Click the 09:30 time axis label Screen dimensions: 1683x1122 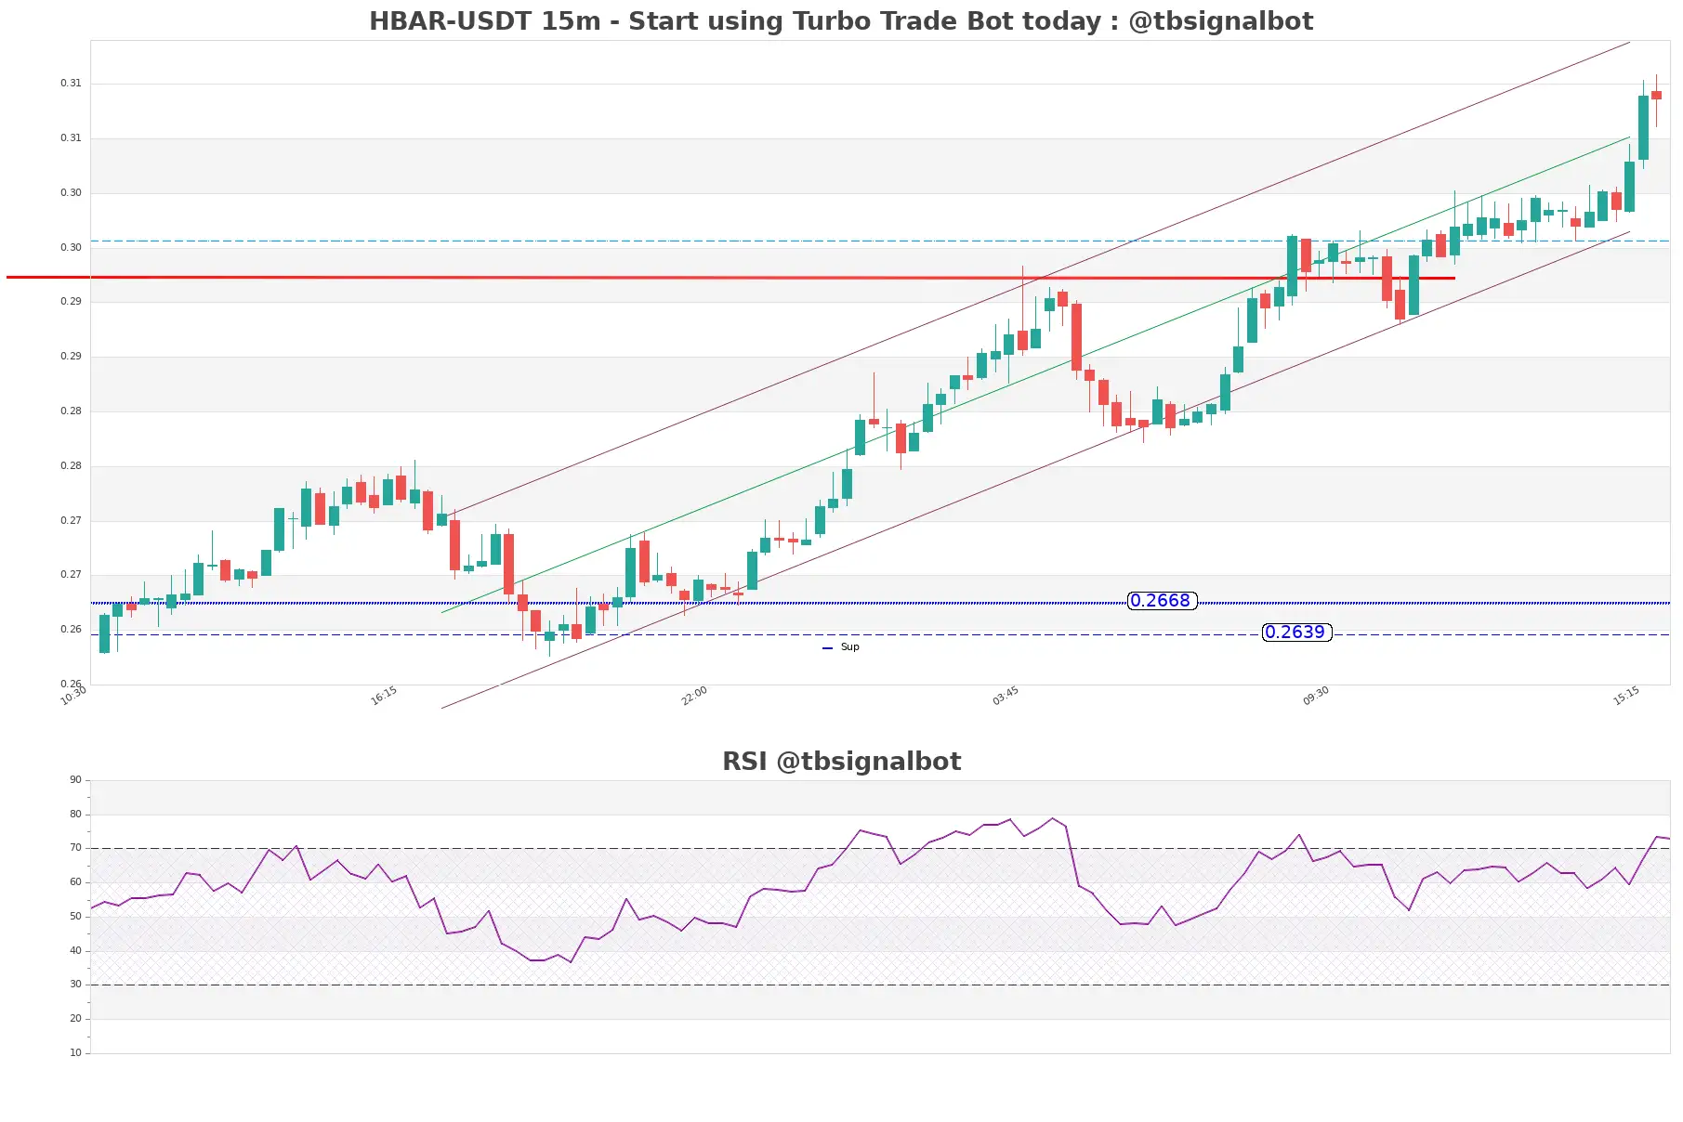tap(1316, 696)
